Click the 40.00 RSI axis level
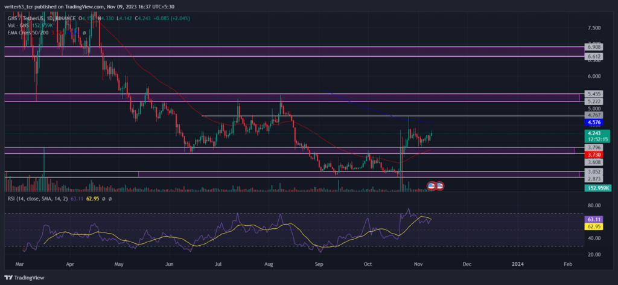Image resolution: width=618 pixels, height=285 pixels. click(594, 238)
